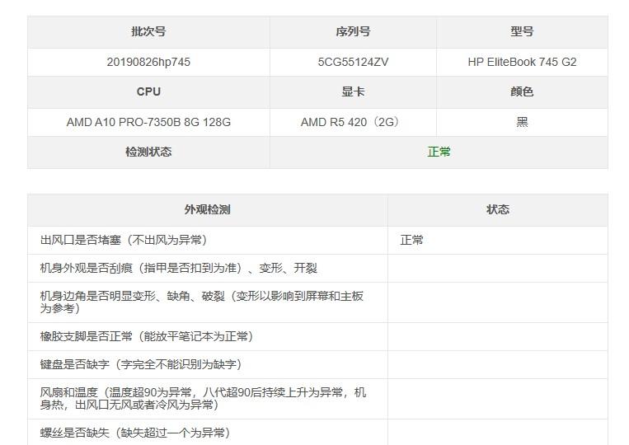The width and height of the screenshot is (629, 445).
Task: Select AMD R5 420（2G） cell
Action: [x=353, y=122]
